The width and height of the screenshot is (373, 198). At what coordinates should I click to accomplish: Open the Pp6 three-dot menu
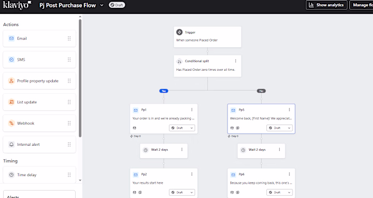coord(289,174)
